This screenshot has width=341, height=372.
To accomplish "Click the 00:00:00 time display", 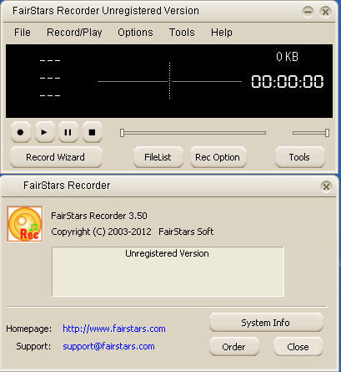I will coord(288,82).
